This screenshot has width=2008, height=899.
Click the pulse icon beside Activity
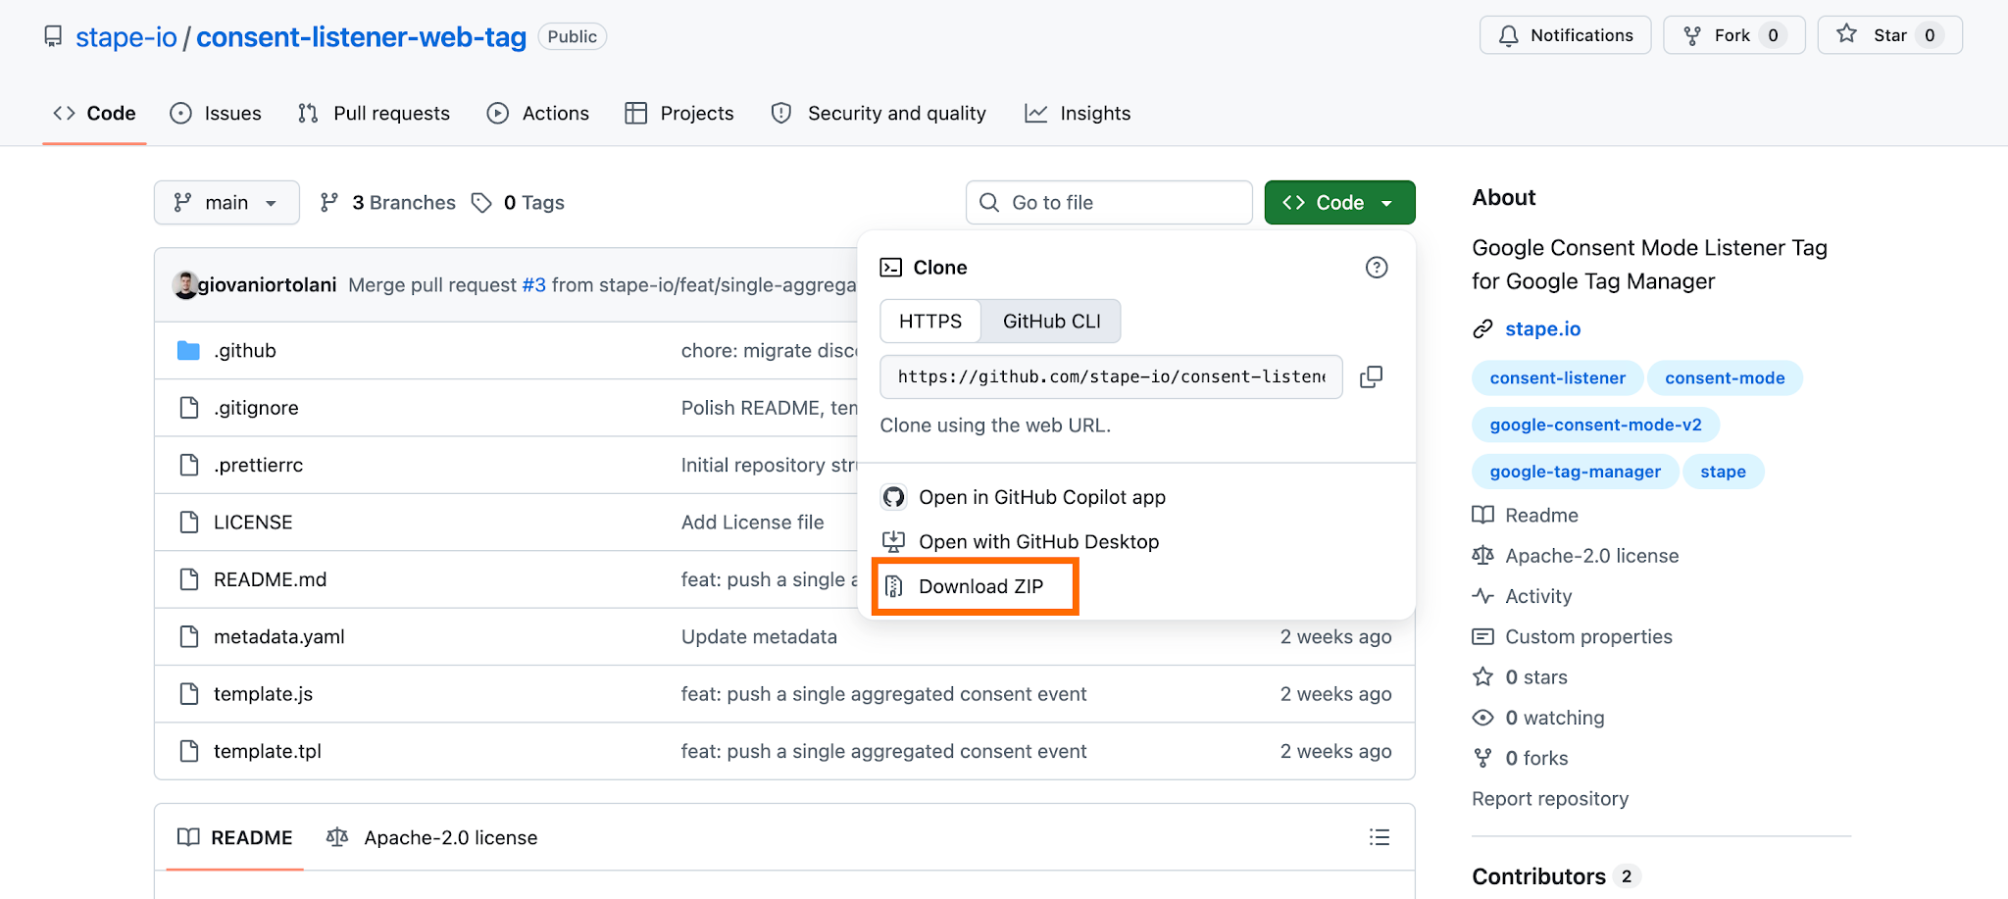tap(1483, 596)
